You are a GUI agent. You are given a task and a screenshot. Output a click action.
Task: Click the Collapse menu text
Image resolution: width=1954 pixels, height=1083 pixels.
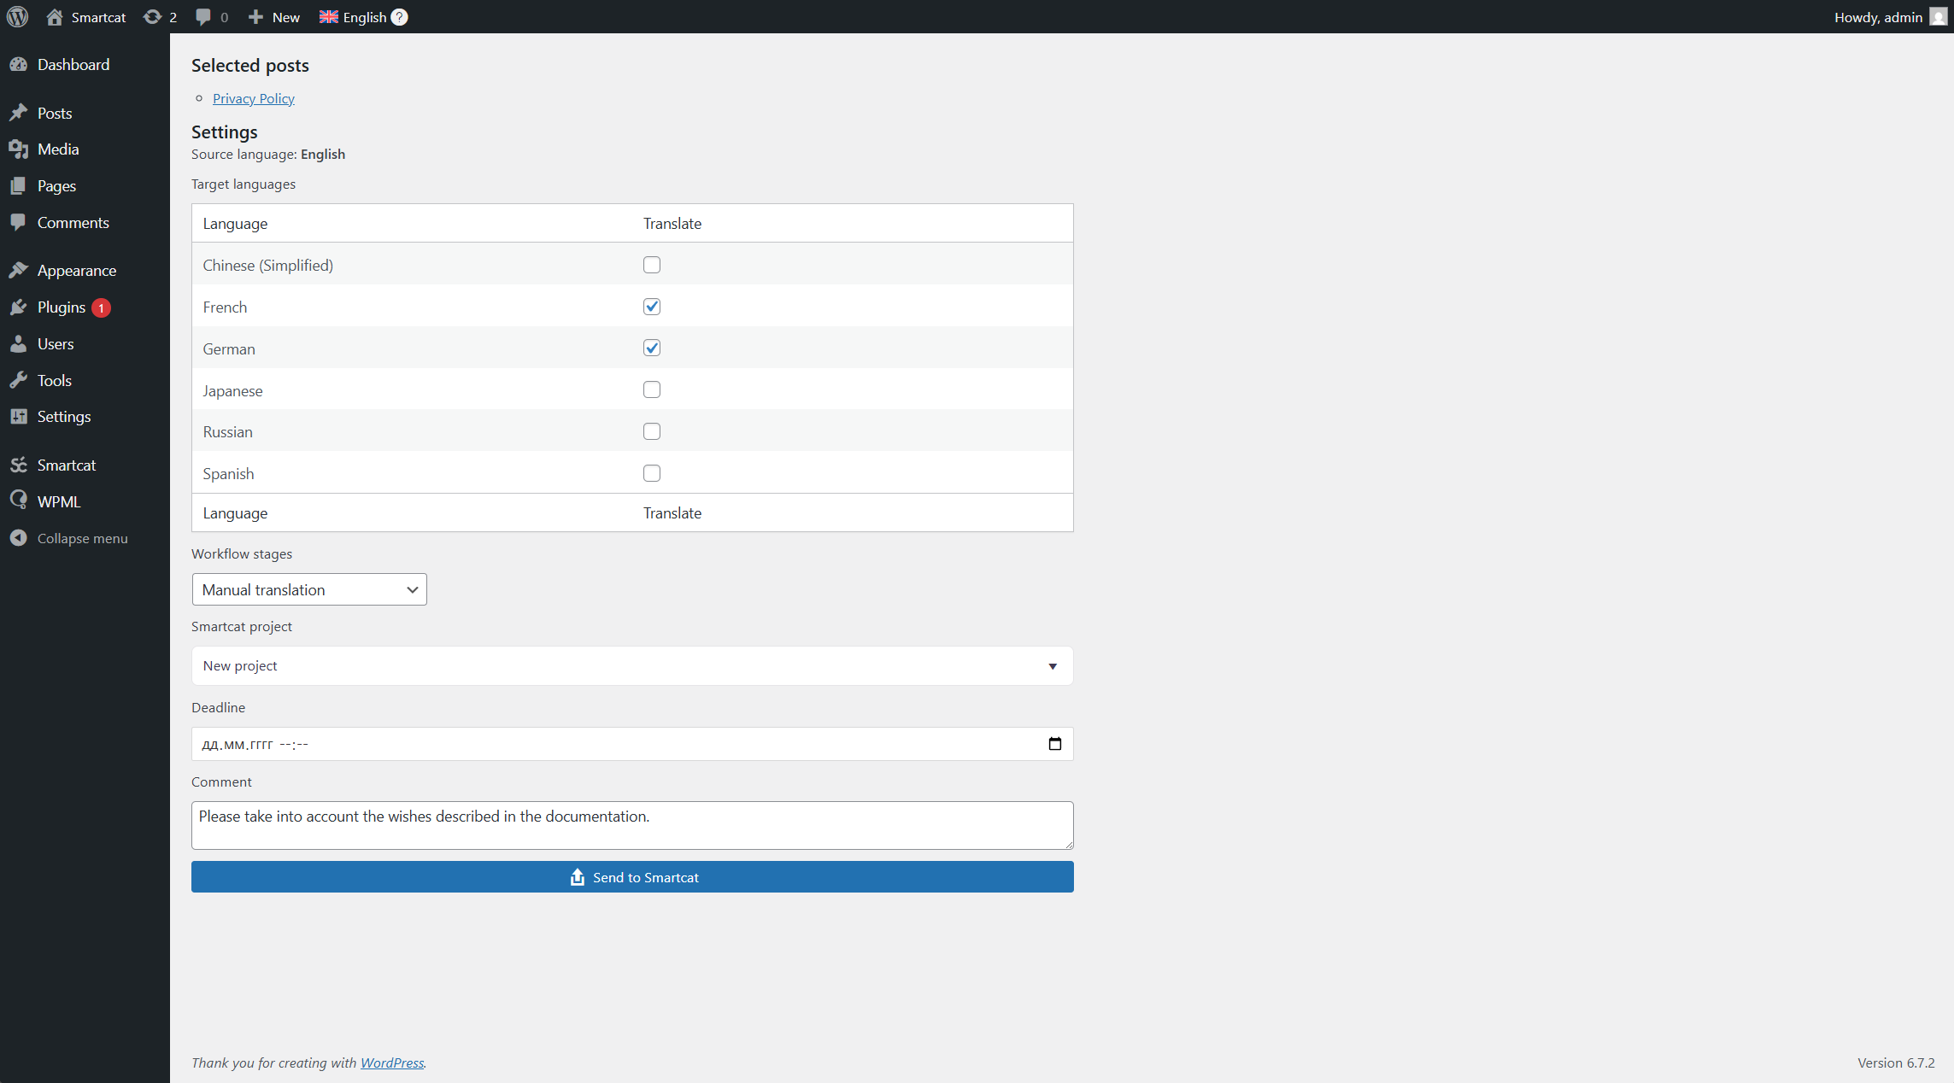click(x=82, y=538)
